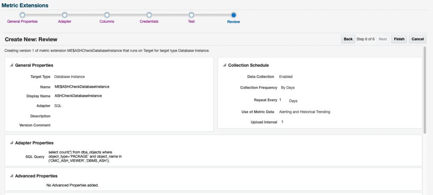
Task: Click the 'Create New: Review' heading
Action: pos(31,39)
